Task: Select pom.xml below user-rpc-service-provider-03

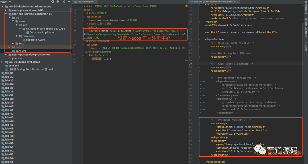Action: [17, 58]
